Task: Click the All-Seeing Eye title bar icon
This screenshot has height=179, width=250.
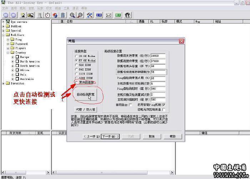Action: click(x=3, y=2)
